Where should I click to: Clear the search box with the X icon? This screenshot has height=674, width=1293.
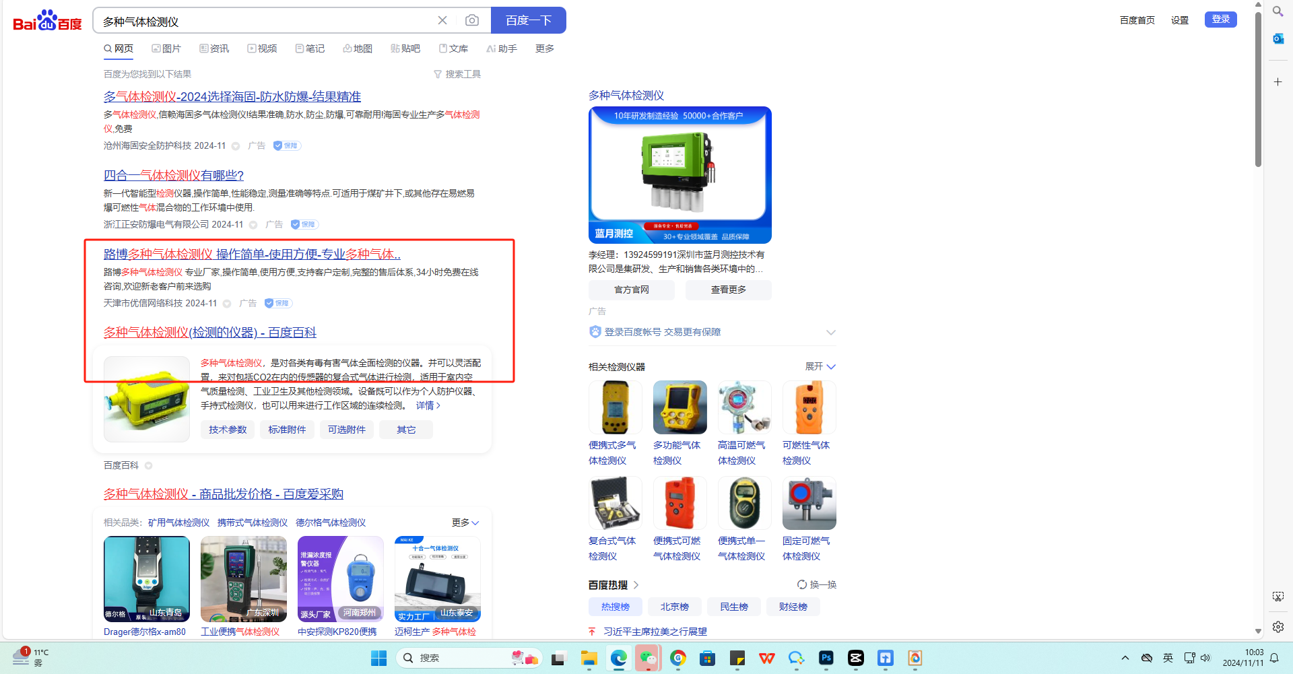[x=442, y=20]
